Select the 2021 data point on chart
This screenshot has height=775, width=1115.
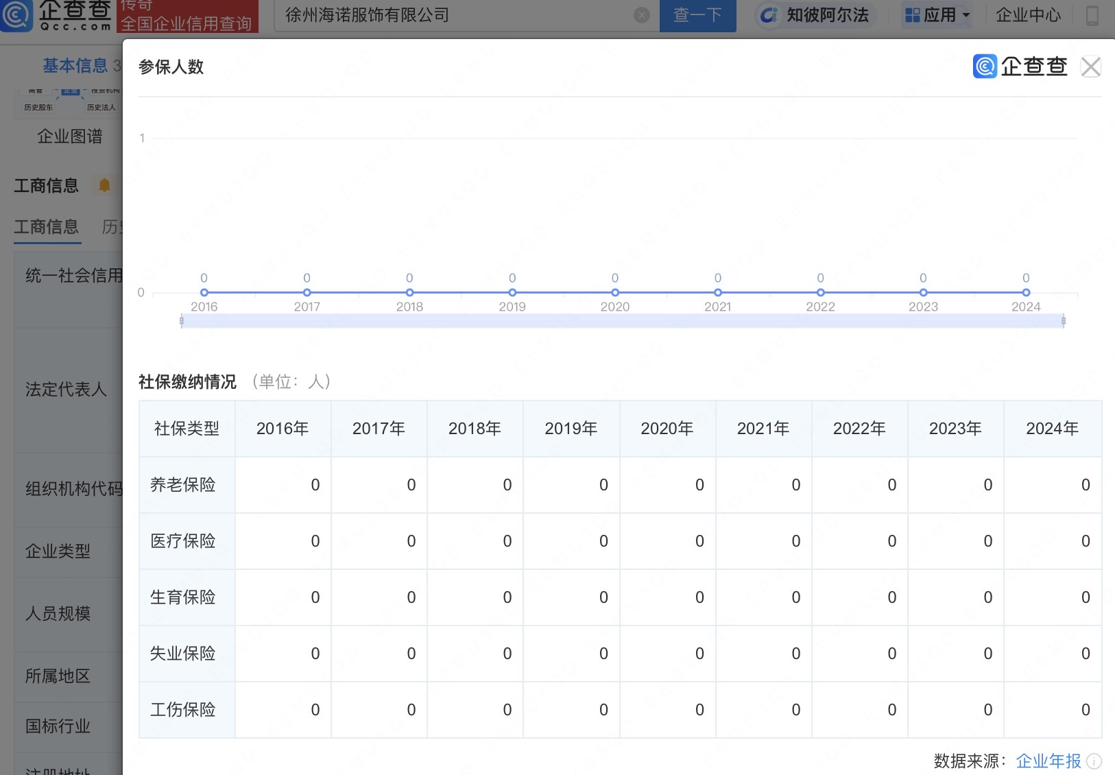[718, 292]
